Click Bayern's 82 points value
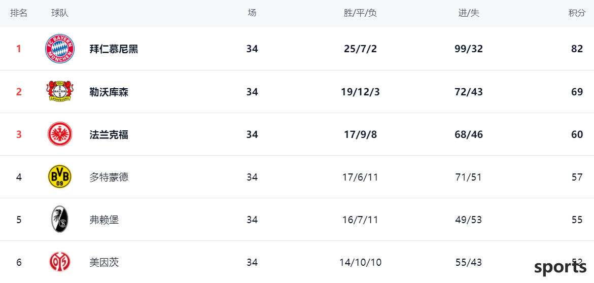Image resolution: width=594 pixels, height=283 pixels. (x=577, y=49)
